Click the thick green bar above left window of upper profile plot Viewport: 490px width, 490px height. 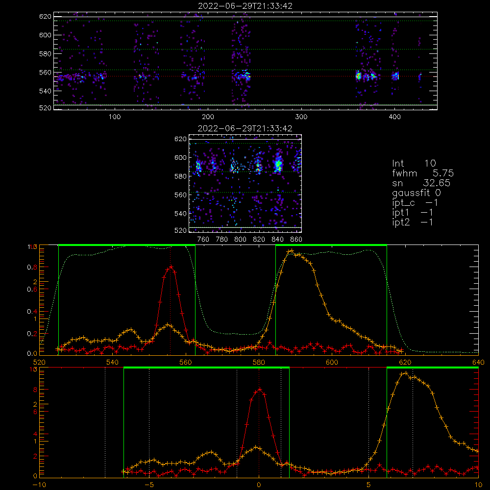pyautogui.click(x=127, y=245)
